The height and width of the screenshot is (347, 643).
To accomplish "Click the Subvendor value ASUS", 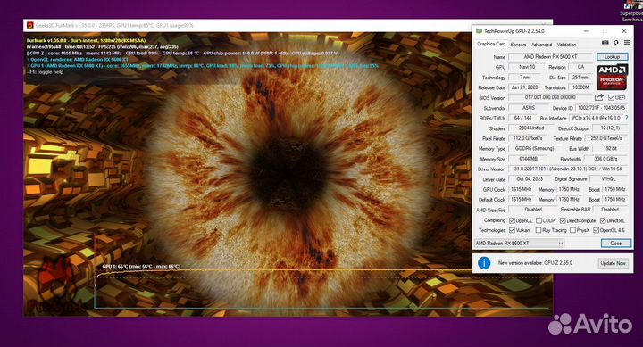I will coord(529,108).
